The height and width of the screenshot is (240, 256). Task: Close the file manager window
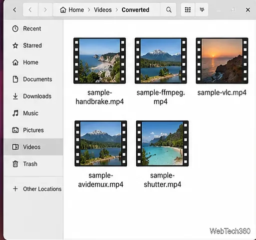click(248, 10)
